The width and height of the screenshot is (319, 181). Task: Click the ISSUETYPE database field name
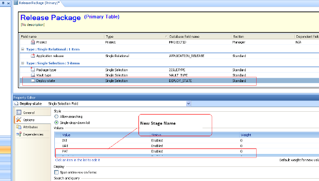[177, 70]
